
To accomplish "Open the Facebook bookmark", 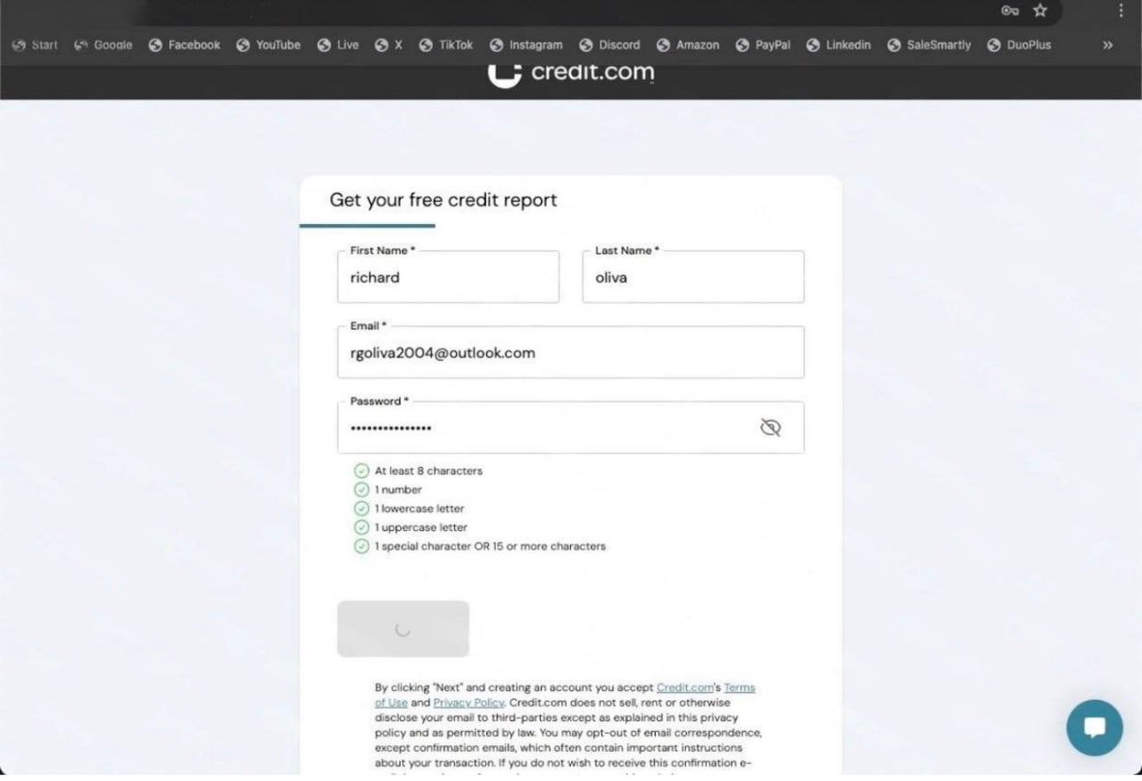I will tap(185, 45).
